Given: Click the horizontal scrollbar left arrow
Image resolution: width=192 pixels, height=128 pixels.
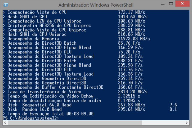Looking at the screenshot, I should [x=5, y=123].
